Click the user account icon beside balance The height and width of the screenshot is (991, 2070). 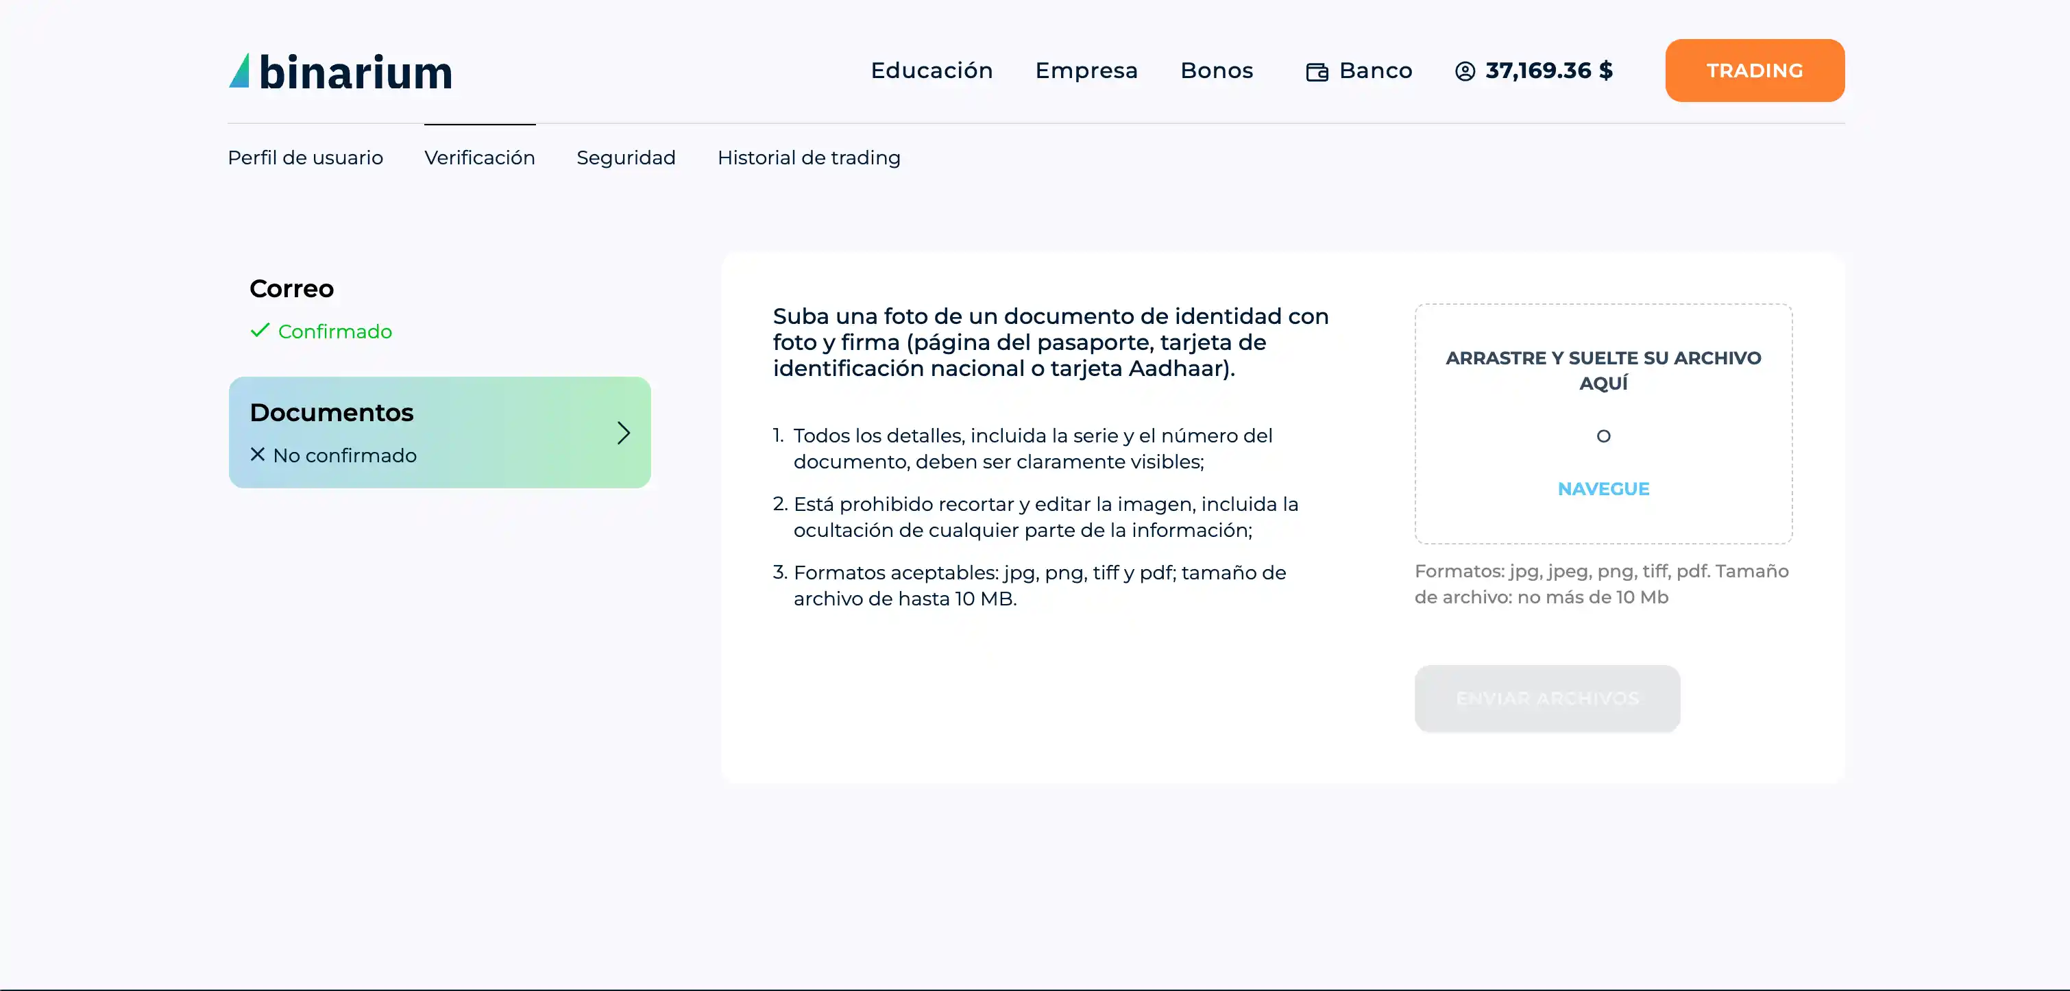click(x=1465, y=71)
